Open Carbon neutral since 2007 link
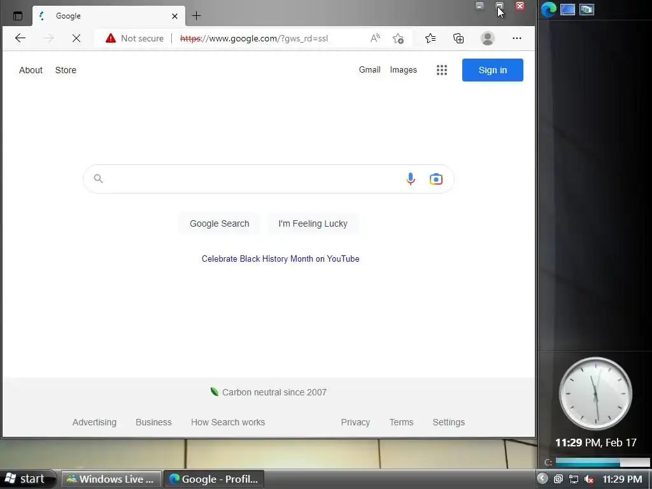 point(269,392)
